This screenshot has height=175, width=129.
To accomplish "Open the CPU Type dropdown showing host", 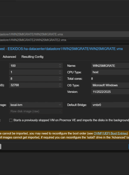I will pyautogui.click(x=110, y=72).
